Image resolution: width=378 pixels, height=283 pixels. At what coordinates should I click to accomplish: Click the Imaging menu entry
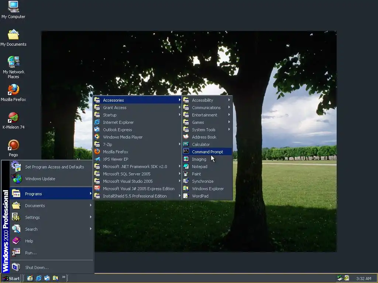(x=207, y=159)
